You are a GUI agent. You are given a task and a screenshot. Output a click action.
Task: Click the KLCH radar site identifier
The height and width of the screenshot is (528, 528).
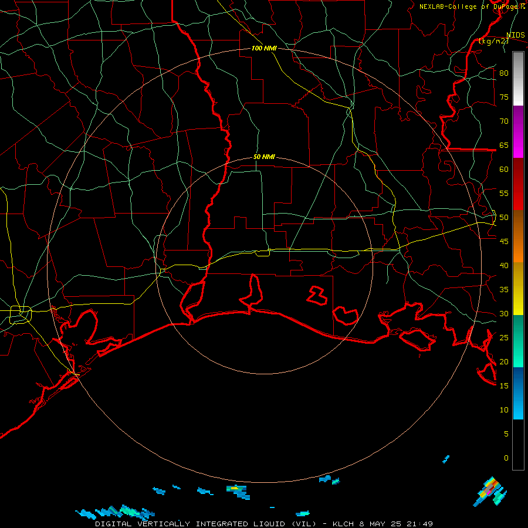tap(343, 524)
